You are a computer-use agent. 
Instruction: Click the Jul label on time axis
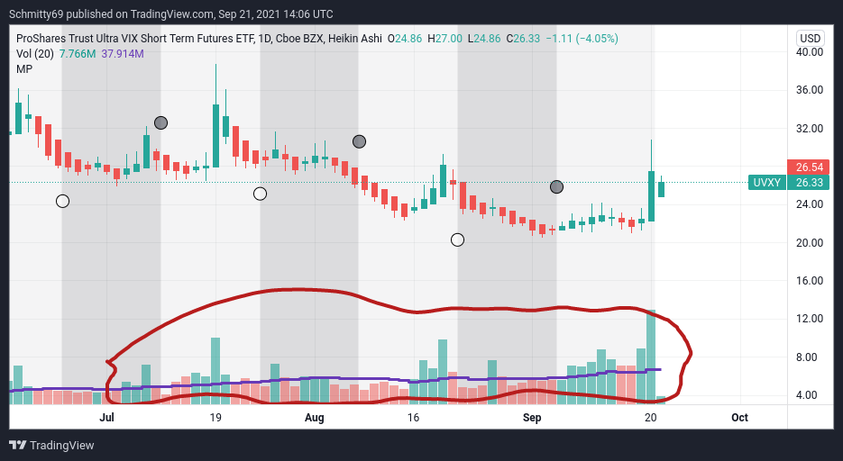[x=106, y=418]
